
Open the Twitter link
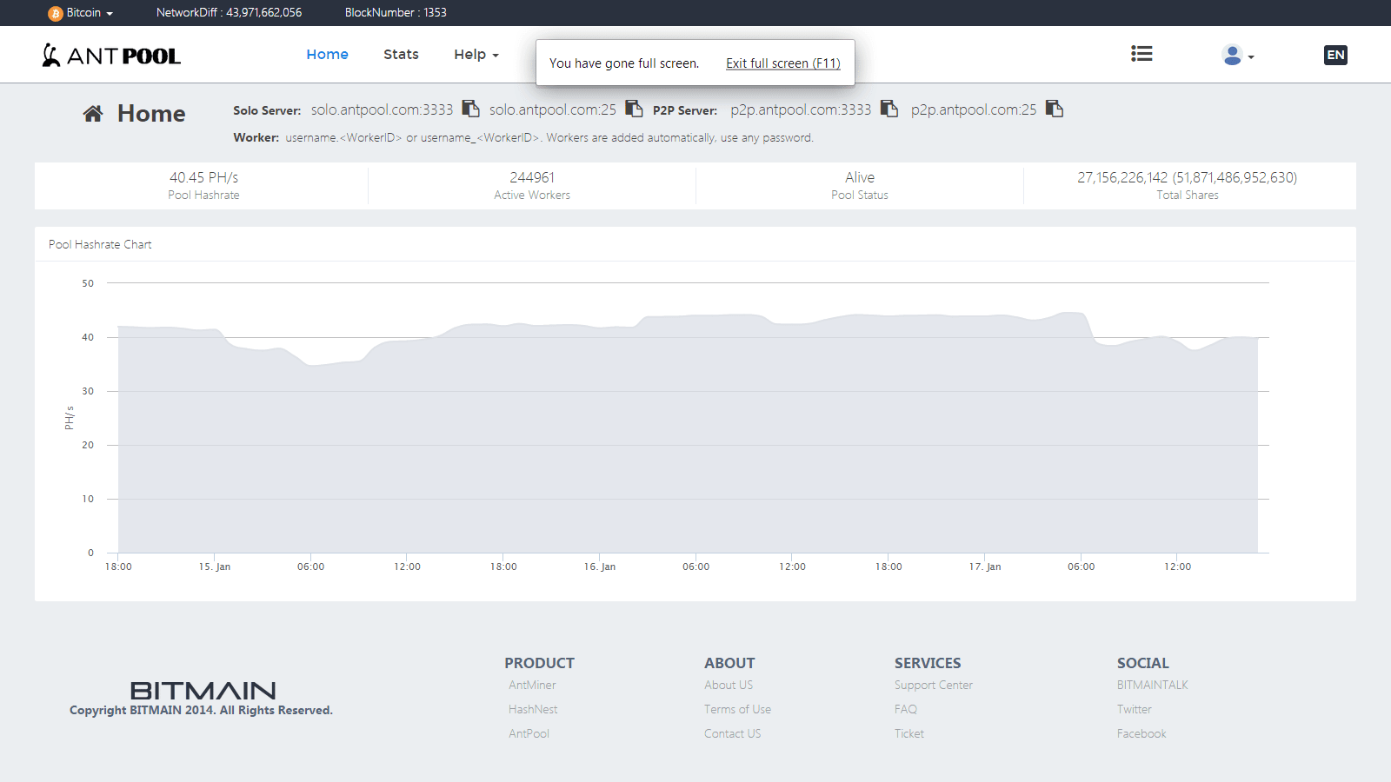coord(1135,709)
